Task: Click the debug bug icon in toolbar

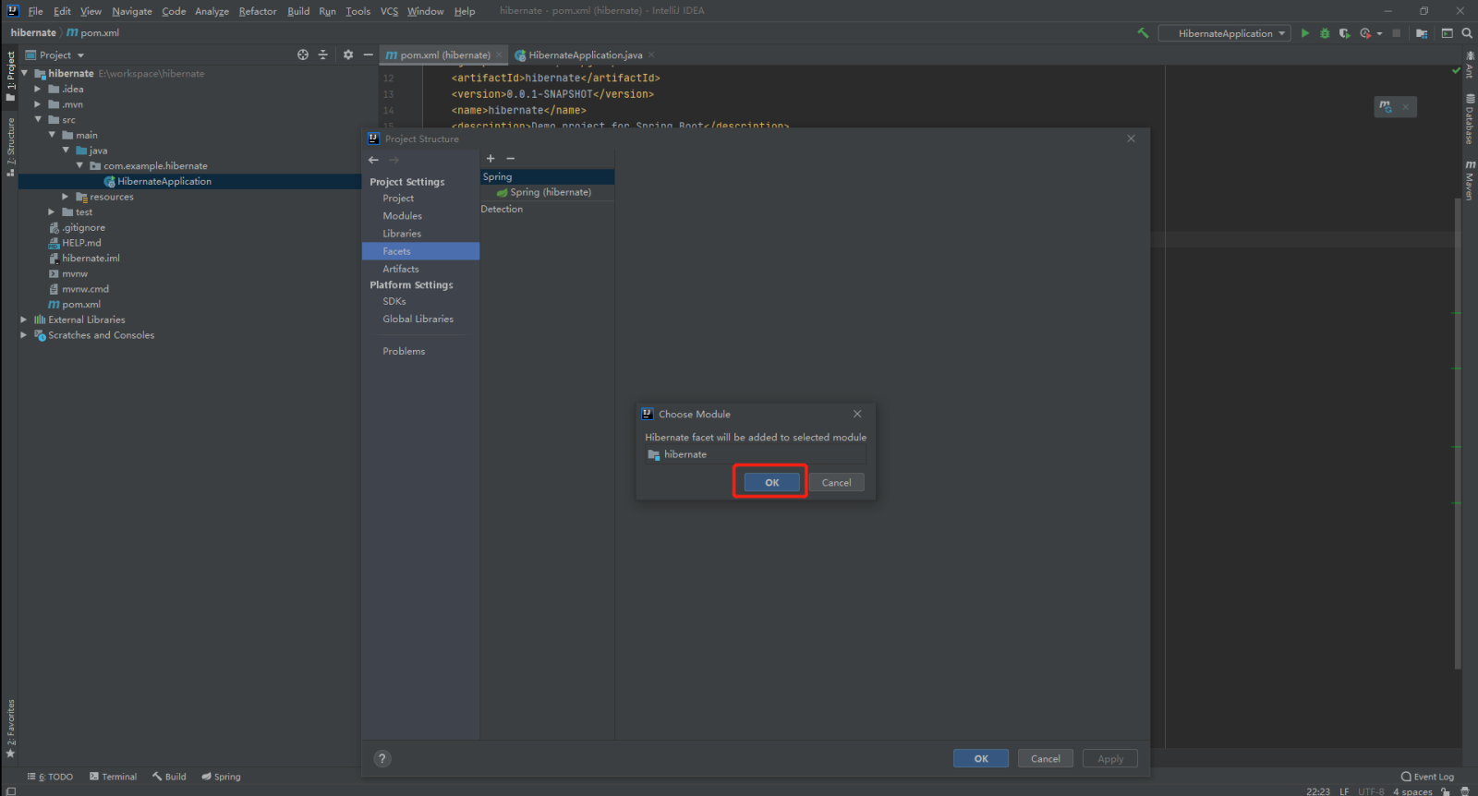Action: (x=1325, y=33)
